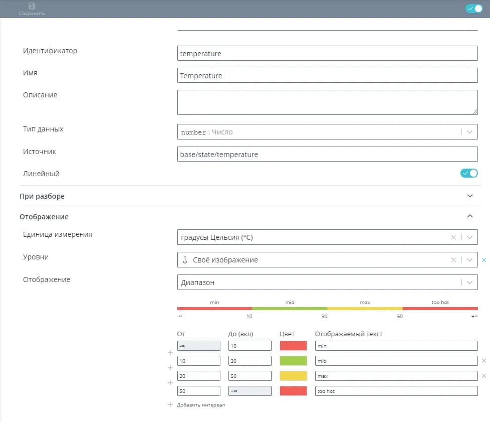Insert interval between max and too hot rows
The height and width of the screenshot is (422, 490).
(x=170, y=383)
